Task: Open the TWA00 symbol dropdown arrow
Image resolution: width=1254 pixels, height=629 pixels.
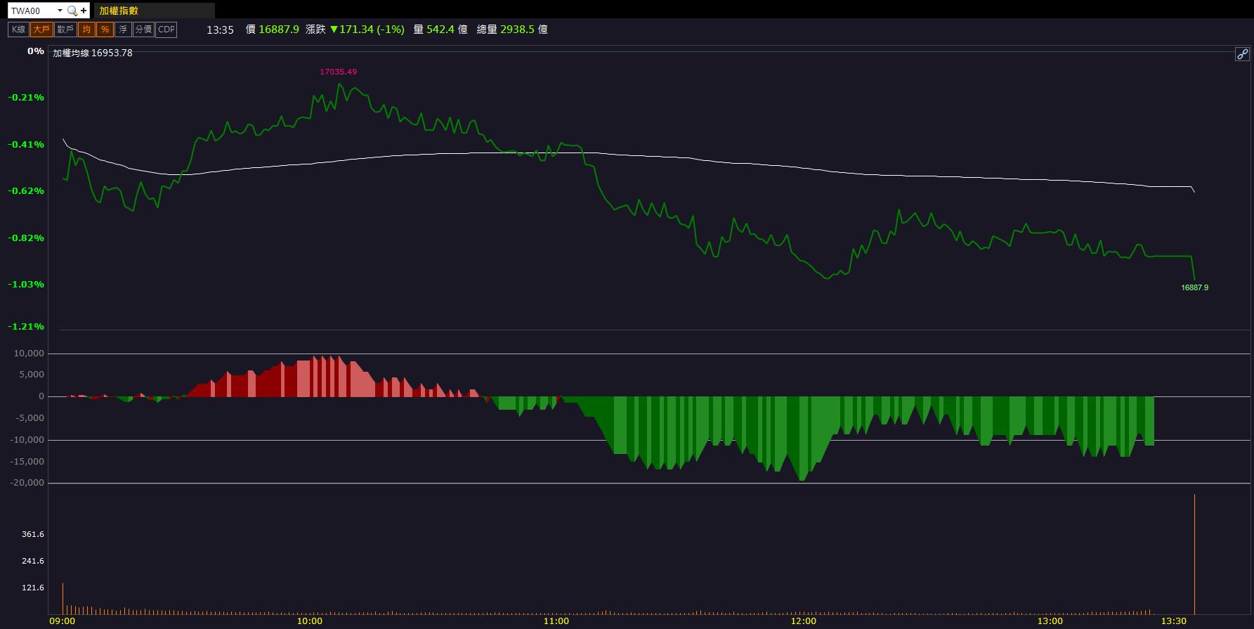Action: pyautogui.click(x=60, y=11)
